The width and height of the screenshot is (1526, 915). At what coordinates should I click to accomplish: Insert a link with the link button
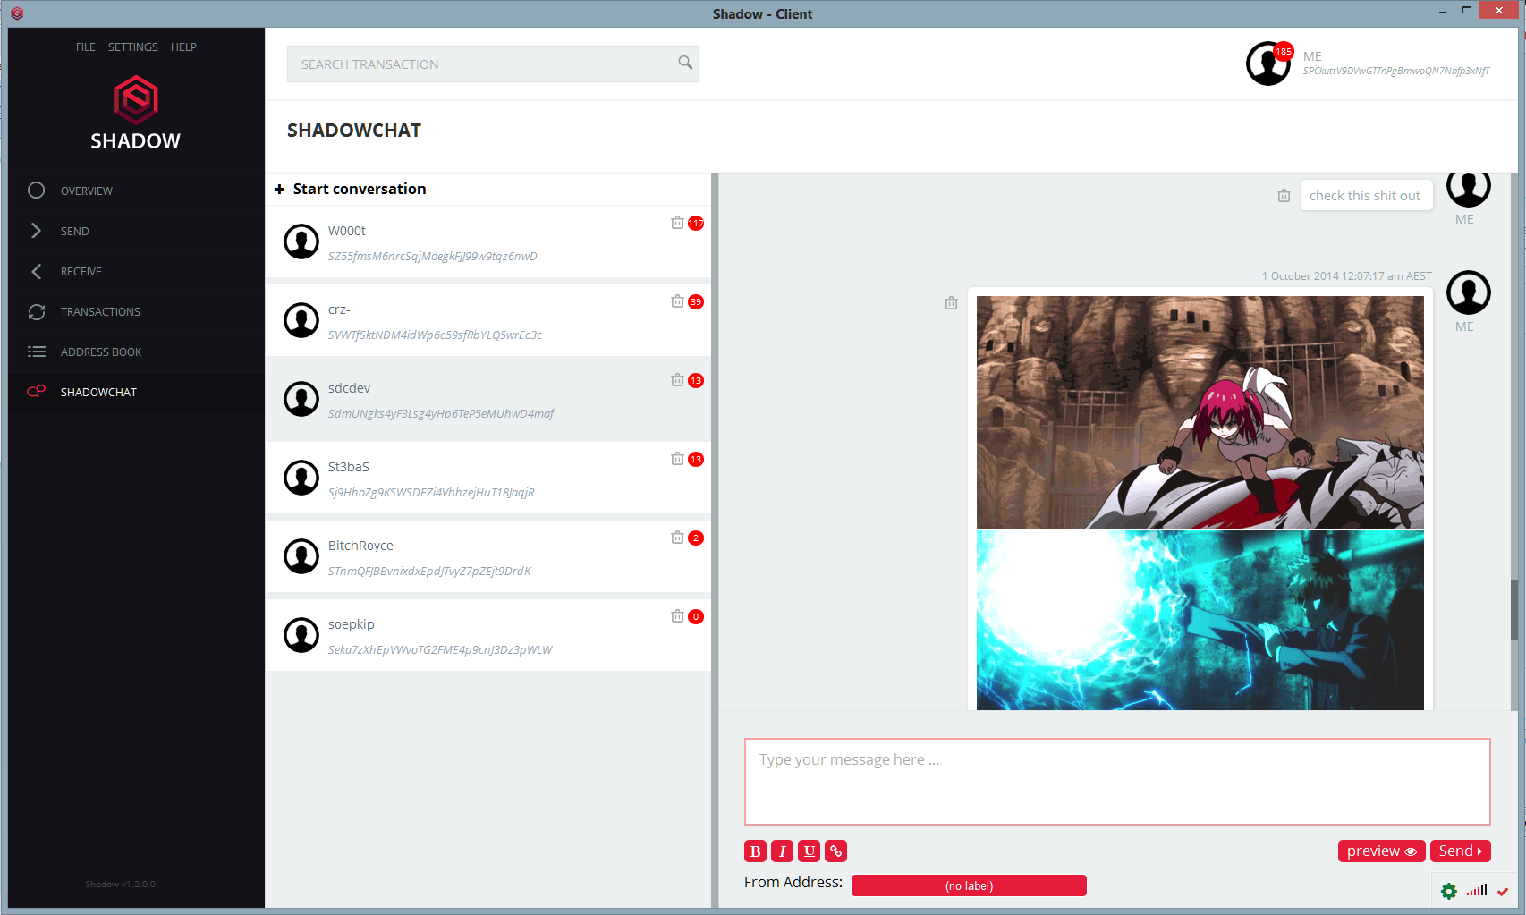coord(835,851)
